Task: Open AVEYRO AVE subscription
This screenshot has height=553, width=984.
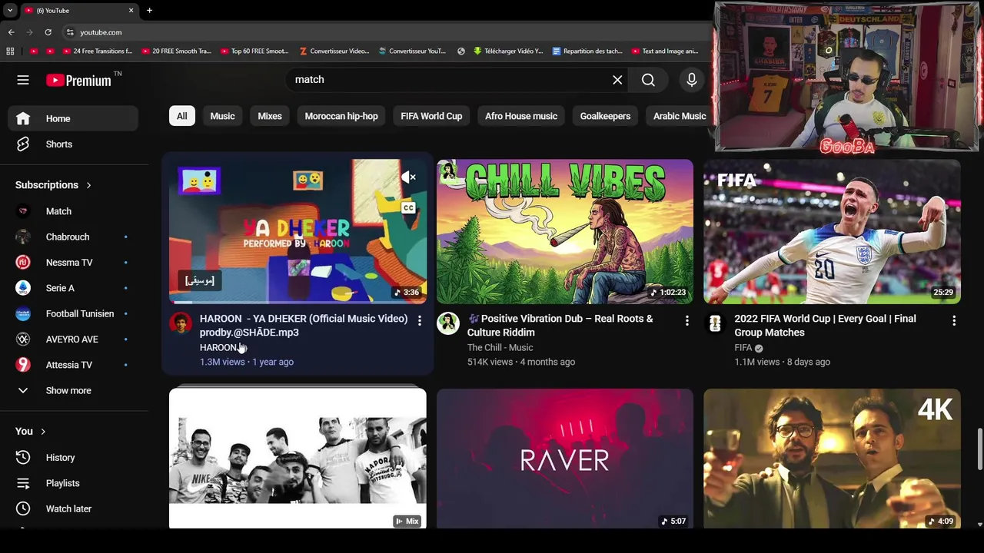Action: (x=73, y=339)
